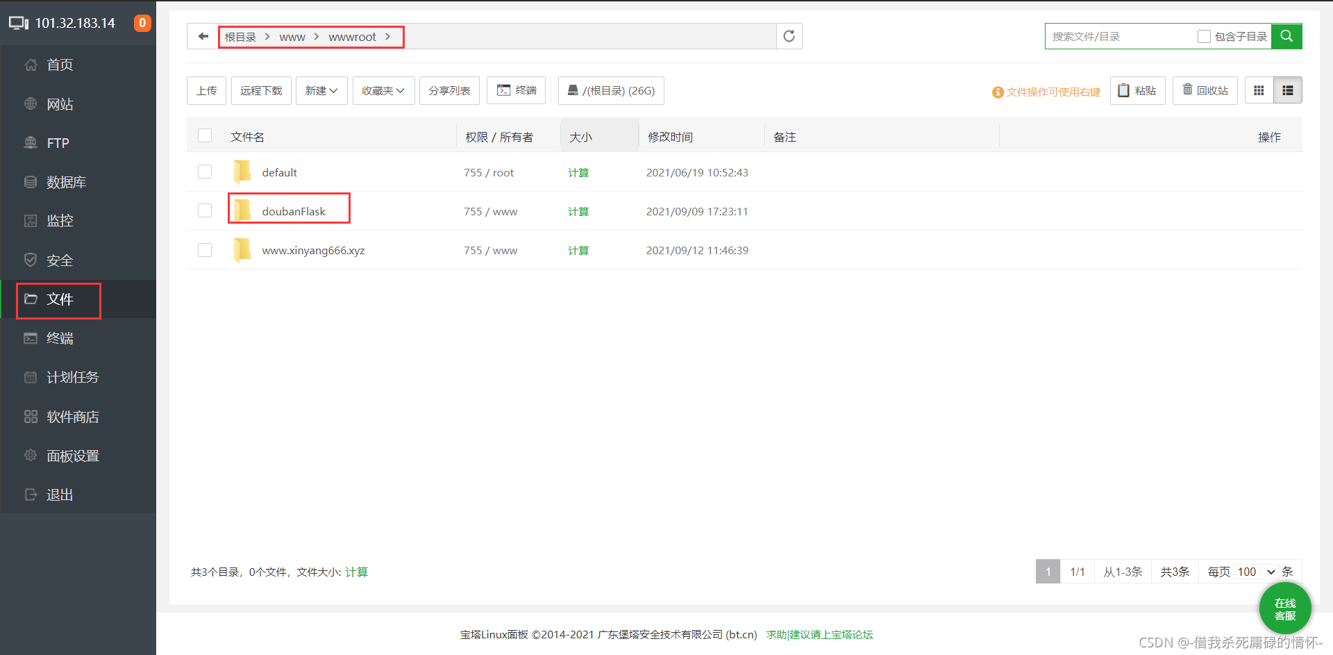Click the back arrow in path bar
The height and width of the screenshot is (655, 1333).
click(203, 36)
